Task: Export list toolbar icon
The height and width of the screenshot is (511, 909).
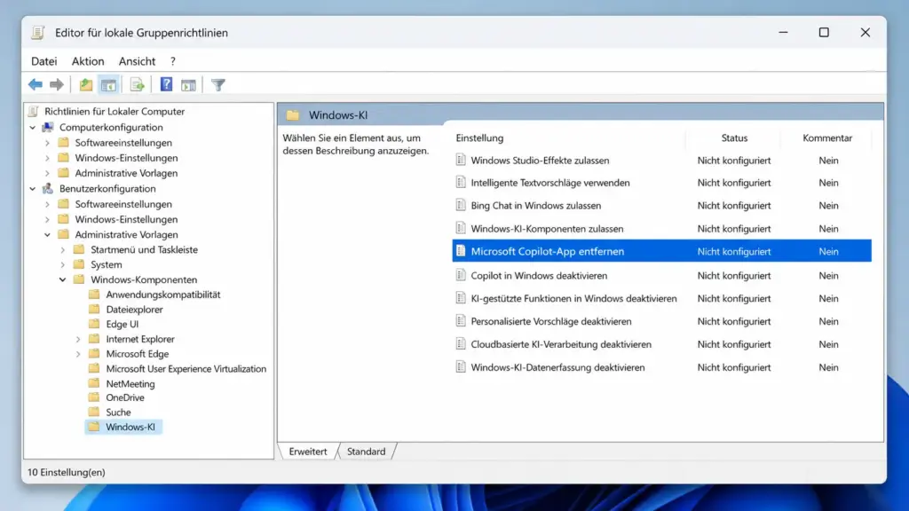Action: tap(137, 84)
